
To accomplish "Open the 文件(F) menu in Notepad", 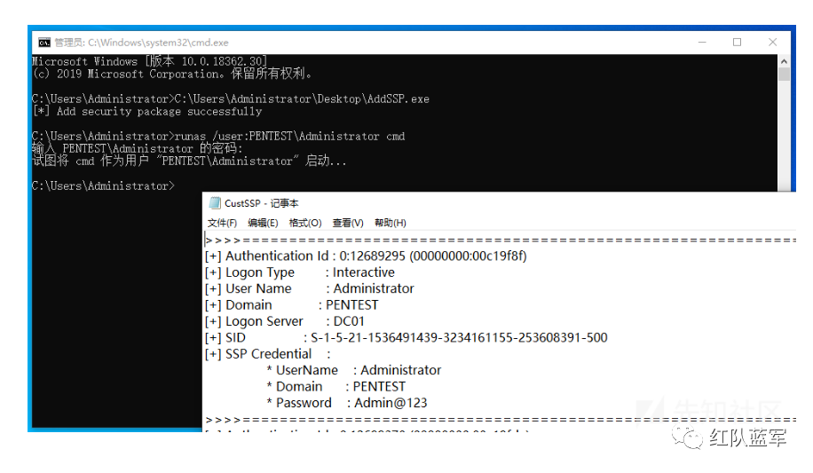I will tap(222, 223).
